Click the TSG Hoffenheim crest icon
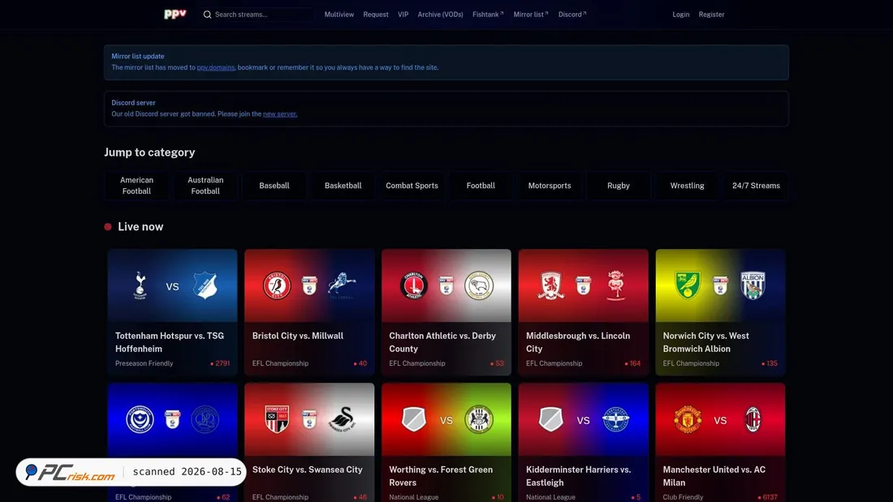 coord(205,285)
